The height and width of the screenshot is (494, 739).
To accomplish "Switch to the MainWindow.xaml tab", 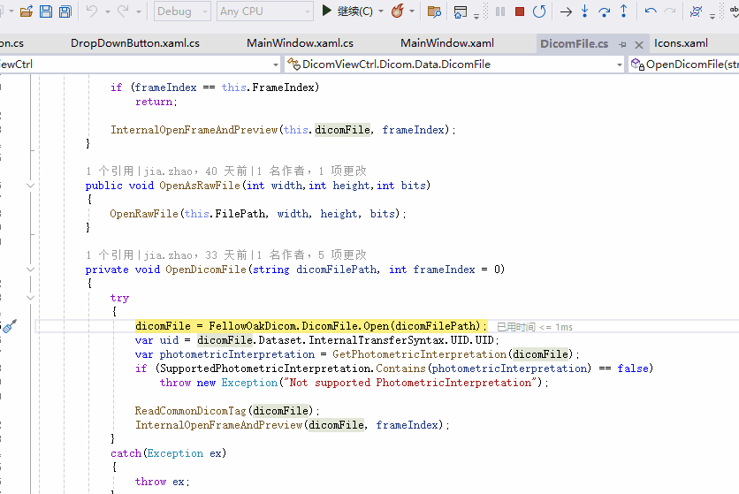I will coord(447,43).
